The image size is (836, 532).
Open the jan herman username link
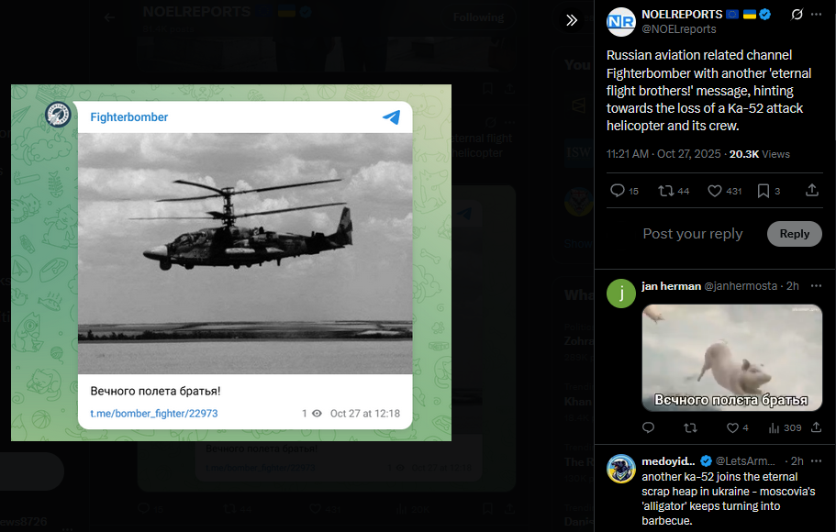pyautogui.click(x=671, y=286)
